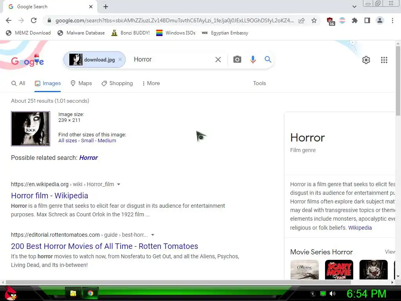This screenshot has width=401, height=301.
Task: Open Horror film - Wikipedia result
Action: pos(49,196)
